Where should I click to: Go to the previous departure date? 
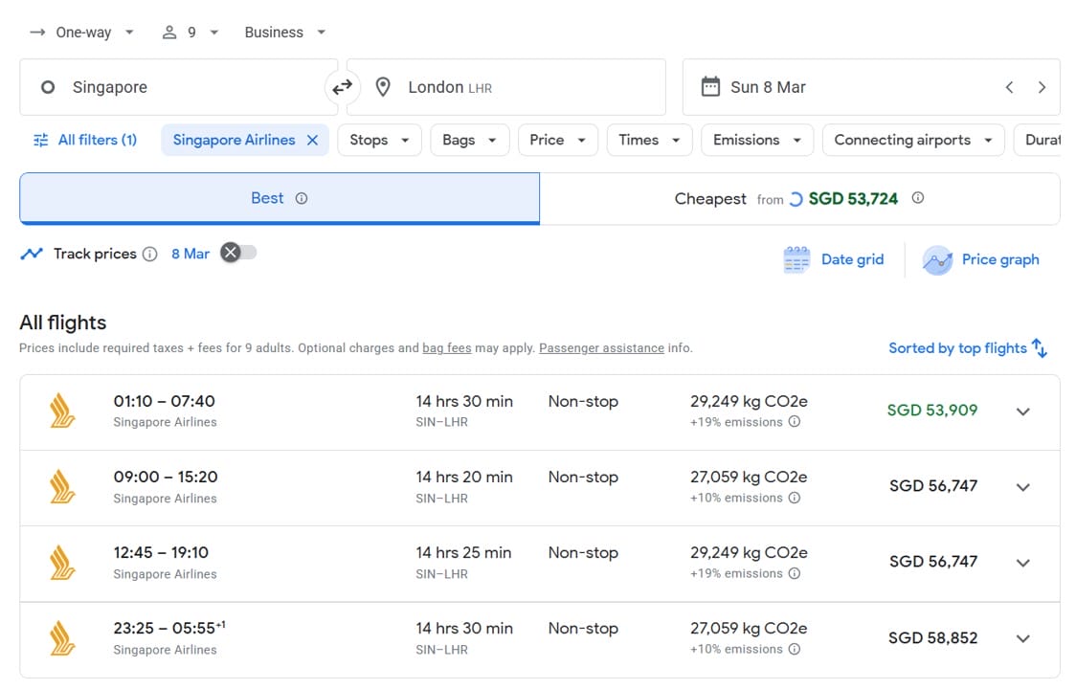[1009, 87]
